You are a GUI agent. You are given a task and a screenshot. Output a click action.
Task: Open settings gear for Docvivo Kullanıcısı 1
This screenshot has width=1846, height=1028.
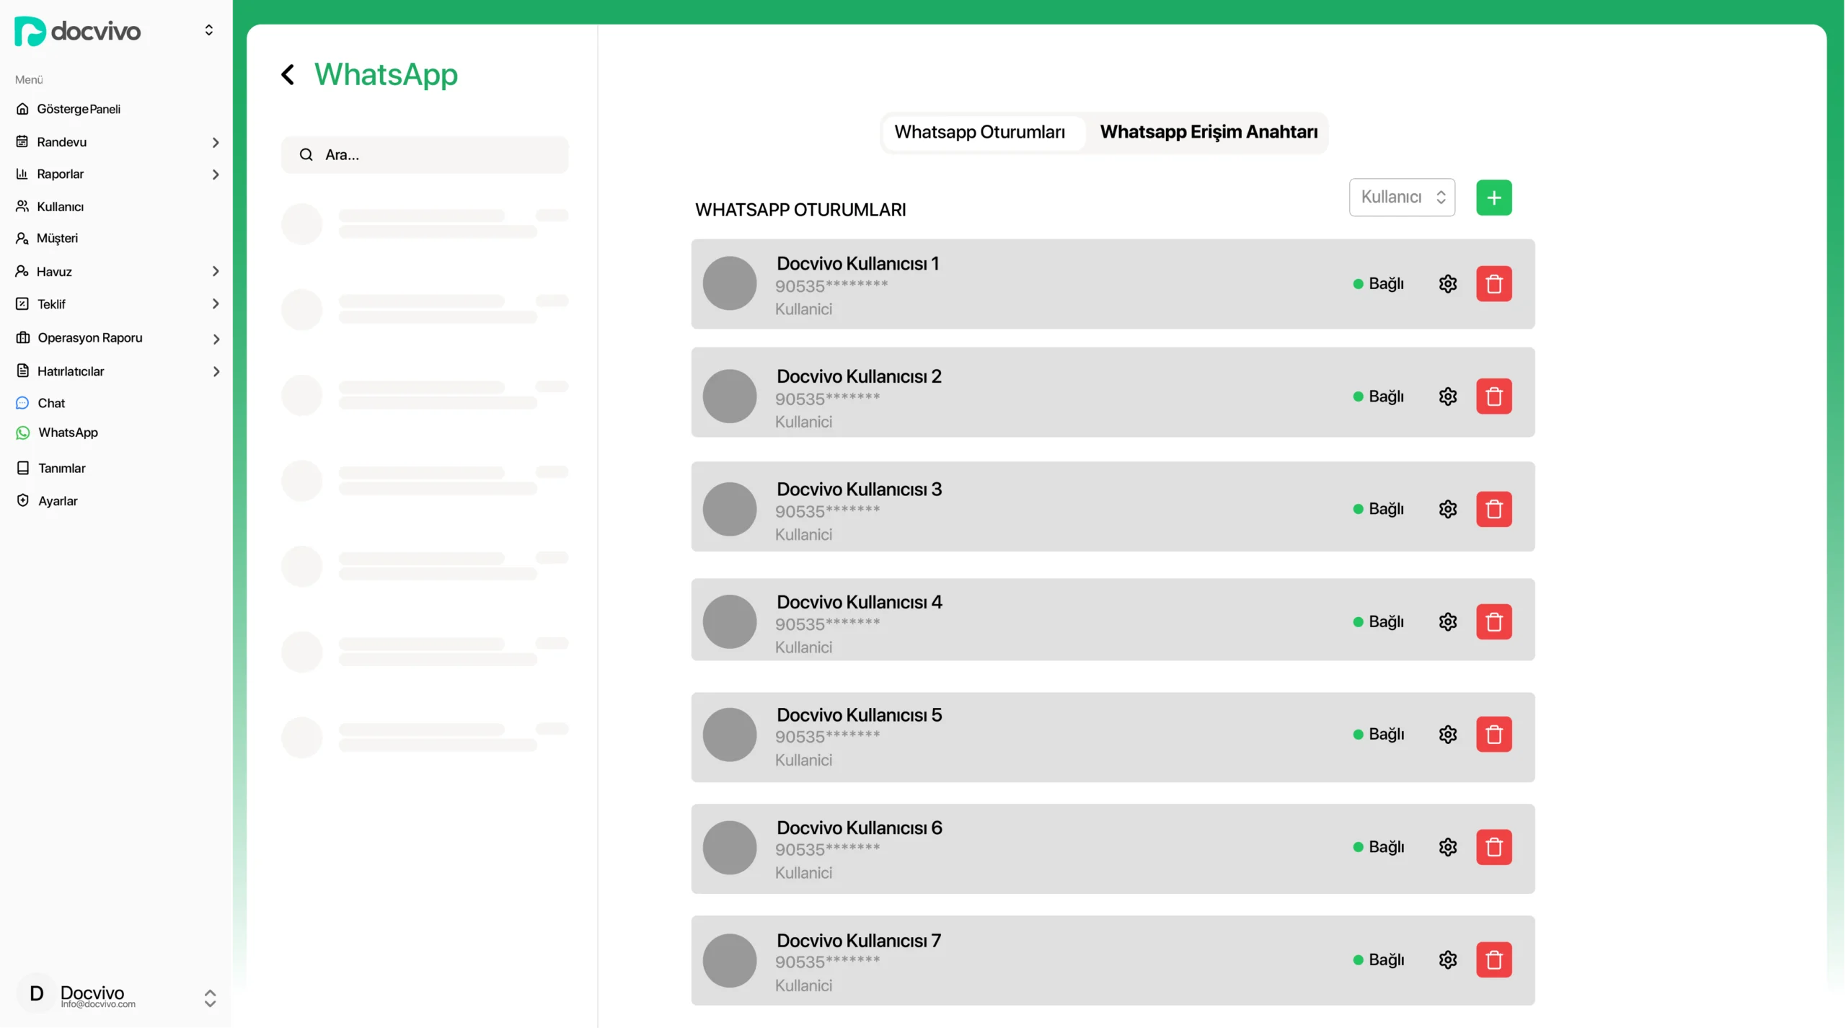pyautogui.click(x=1447, y=283)
